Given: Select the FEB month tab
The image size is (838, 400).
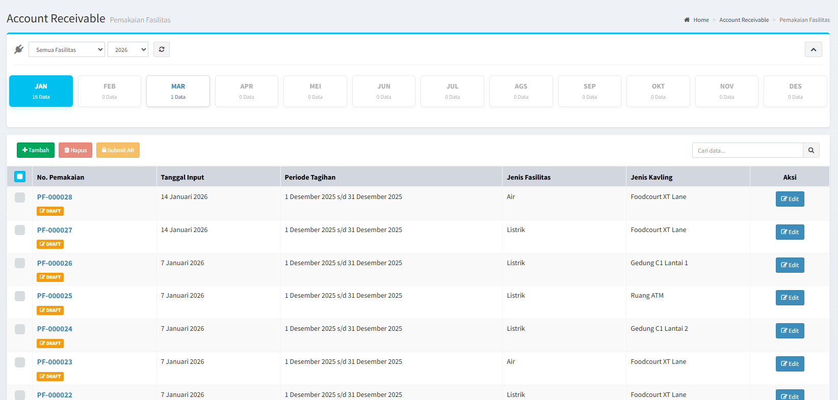Looking at the screenshot, I should pyautogui.click(x=110, y=91).
